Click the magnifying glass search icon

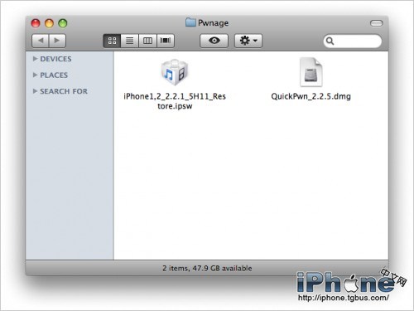(x=330, y=41)
